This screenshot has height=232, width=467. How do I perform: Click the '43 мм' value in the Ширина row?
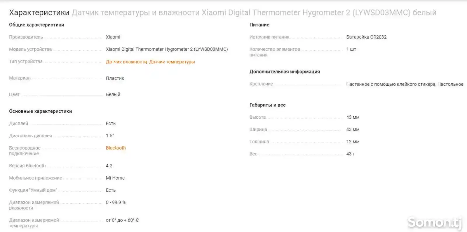(x=353, y=129)
